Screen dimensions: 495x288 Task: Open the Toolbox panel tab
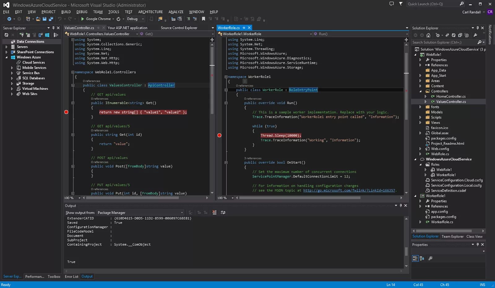pyautogui.click(x=54, y=277)
